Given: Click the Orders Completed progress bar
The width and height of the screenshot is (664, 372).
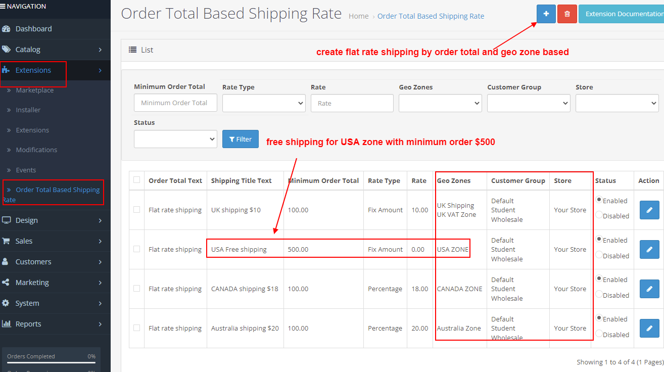Looking at the screenshot, I should [50, 363].
